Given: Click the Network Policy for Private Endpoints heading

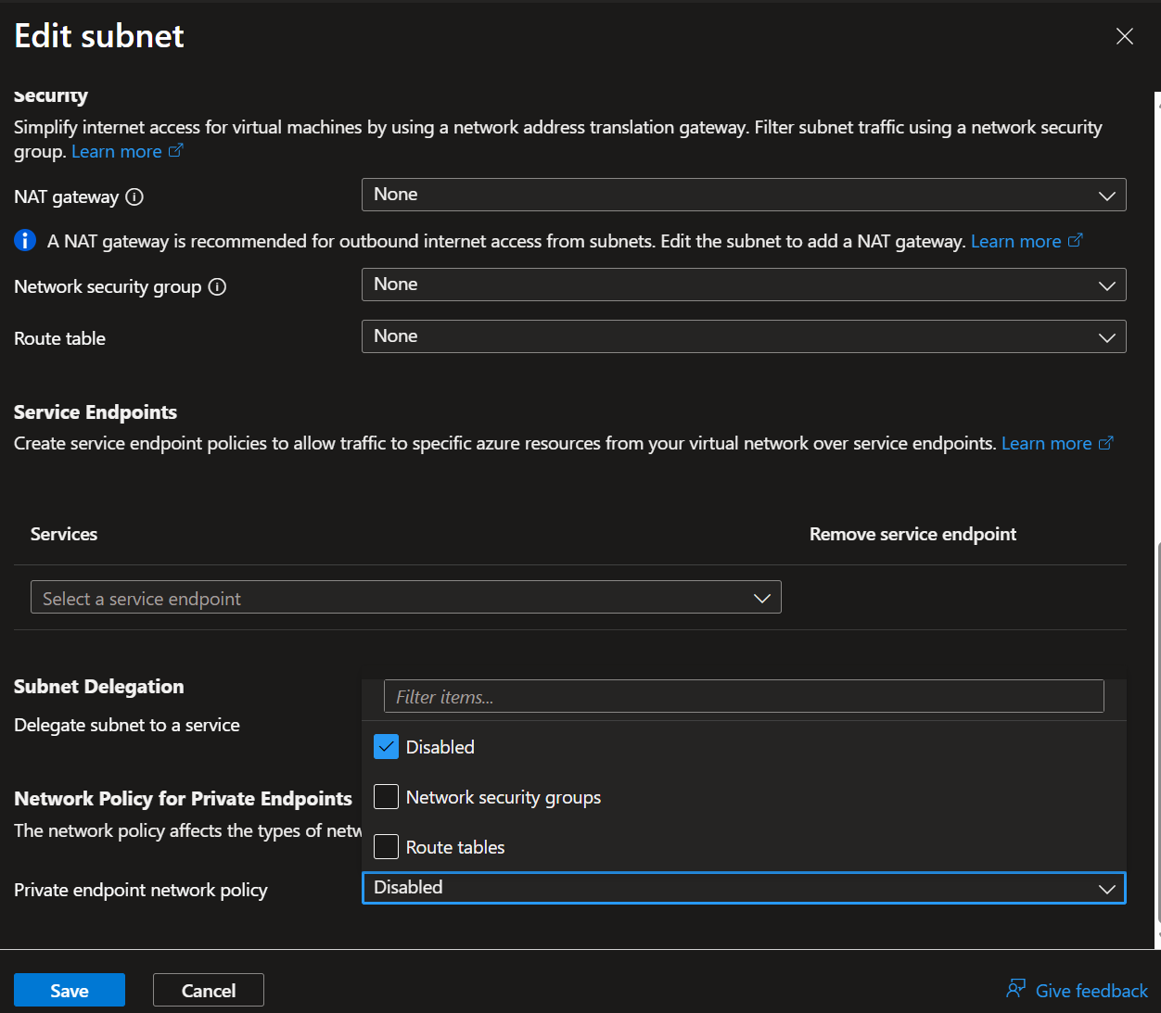Looking at the screenshot, I should coord(184,799).
